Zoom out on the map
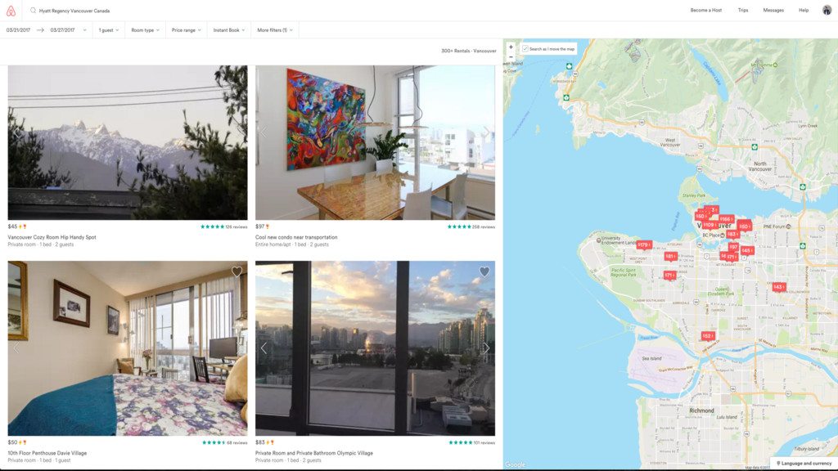The image size is (838, 471). (x=511, y=56)
